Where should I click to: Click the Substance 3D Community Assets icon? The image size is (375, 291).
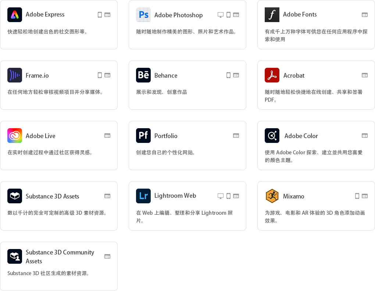coord(15,256)
